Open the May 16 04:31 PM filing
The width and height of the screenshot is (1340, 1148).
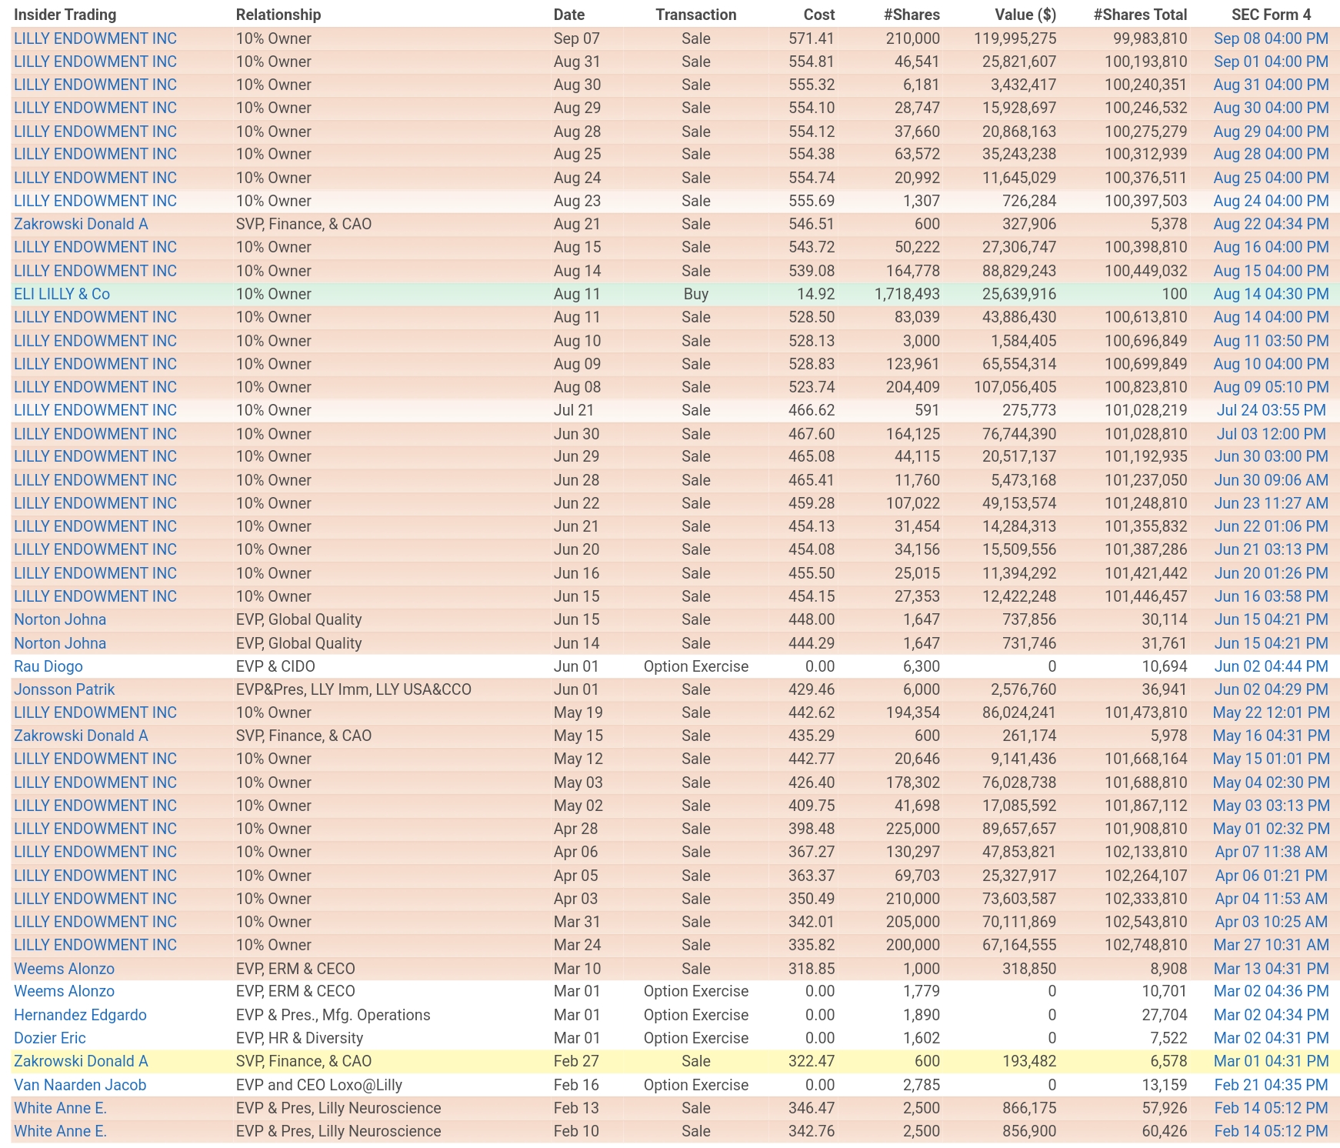[1271, 736]
